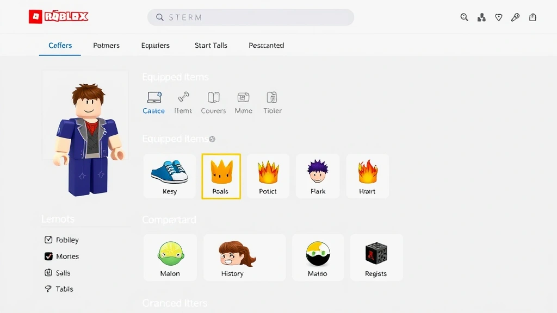
Task: Select the Kesy blue sneakers item
Action: [x=169, y=176]
